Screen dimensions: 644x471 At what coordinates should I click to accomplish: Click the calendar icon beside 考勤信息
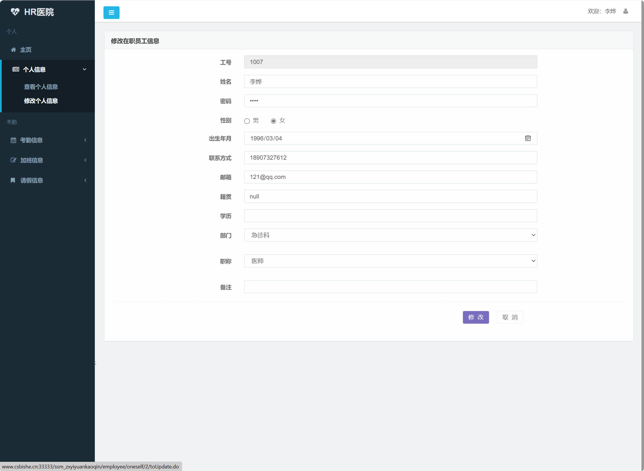point(13,140)
